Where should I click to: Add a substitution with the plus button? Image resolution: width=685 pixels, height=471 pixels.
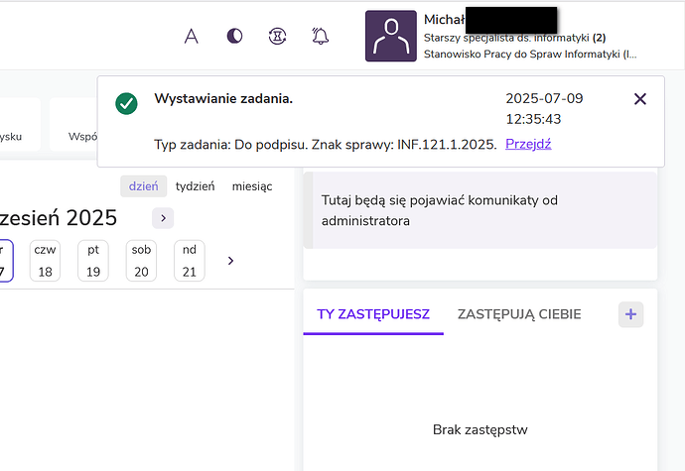631,314
